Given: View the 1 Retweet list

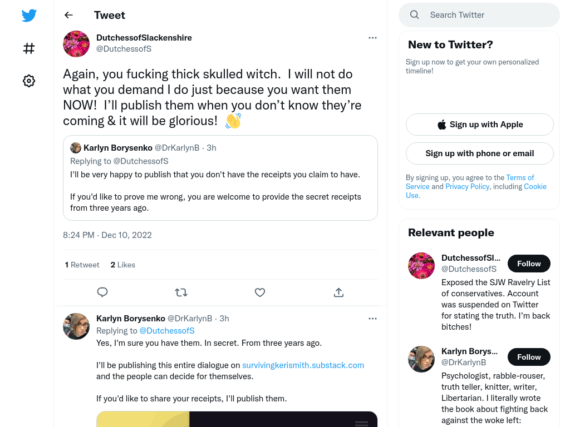Looking at the screenshot, I should [82, 265].
